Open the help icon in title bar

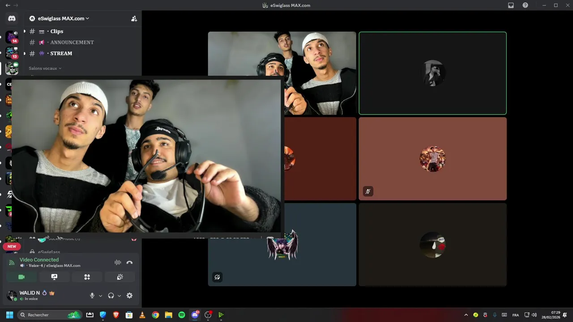(525, 5)
